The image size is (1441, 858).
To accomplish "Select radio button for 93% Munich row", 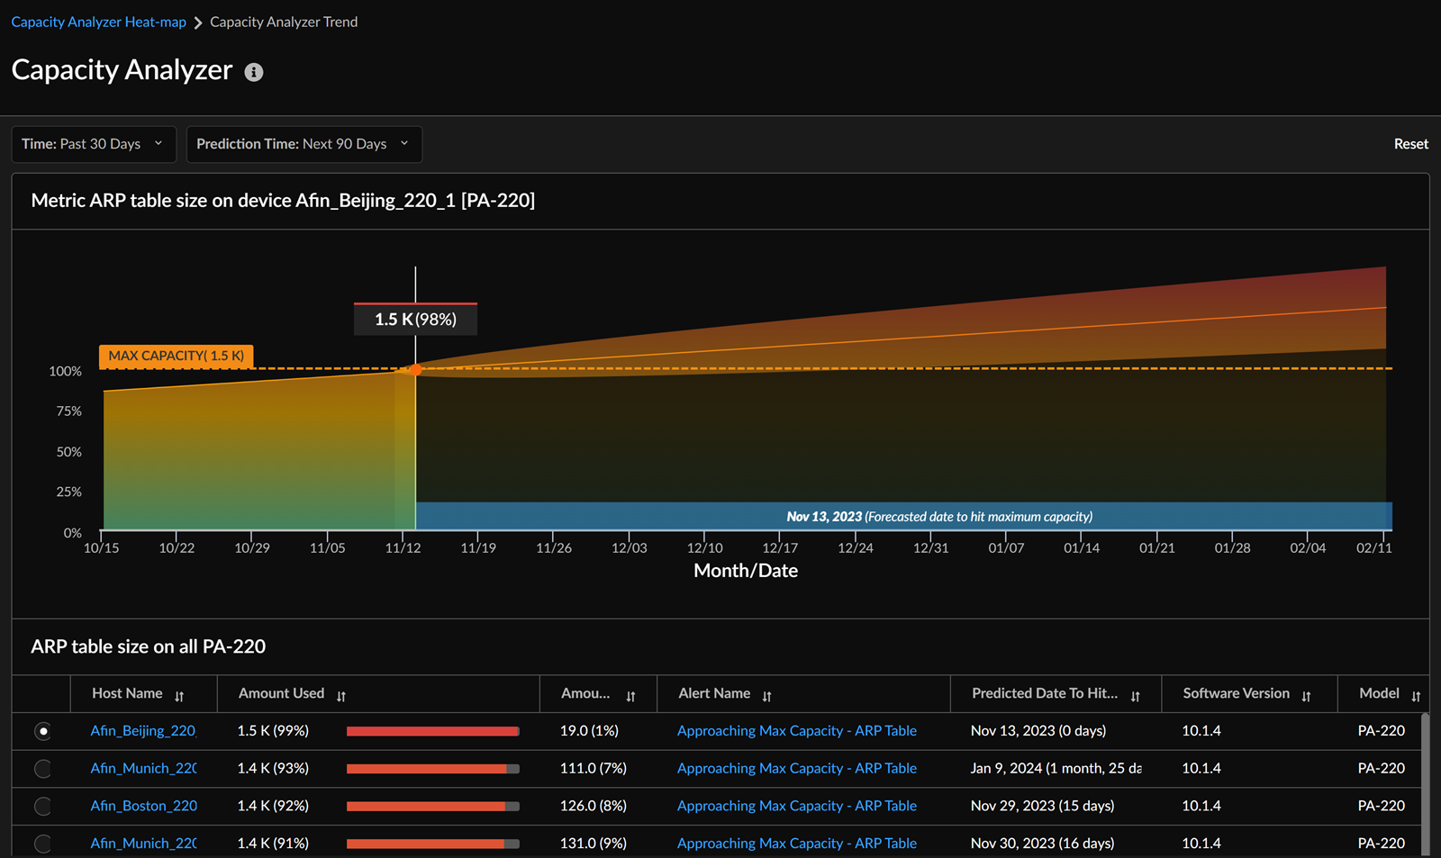I will point(42,769).
